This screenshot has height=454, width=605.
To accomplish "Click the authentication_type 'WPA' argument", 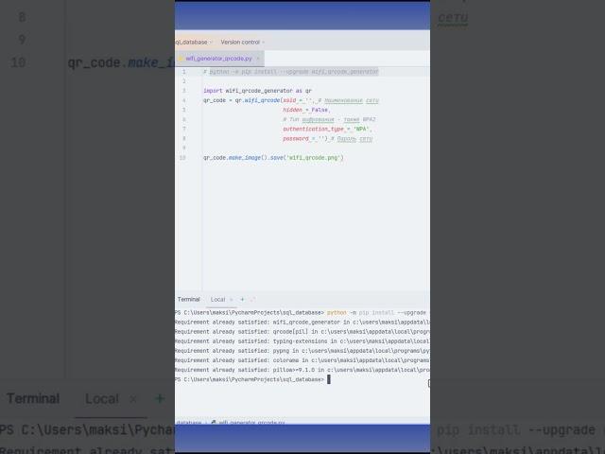I will (326, 129).
